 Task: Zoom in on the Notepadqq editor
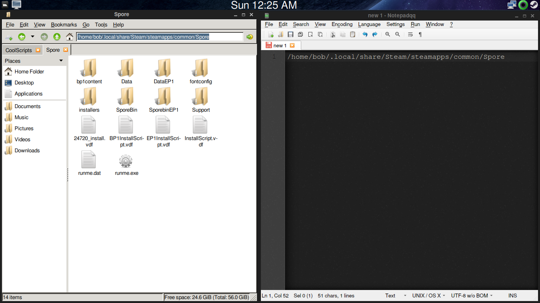387,35
